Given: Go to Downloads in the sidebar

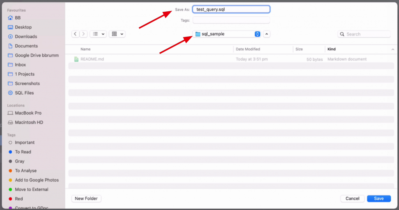Looking at the screenshot, I should coord(26,37).
